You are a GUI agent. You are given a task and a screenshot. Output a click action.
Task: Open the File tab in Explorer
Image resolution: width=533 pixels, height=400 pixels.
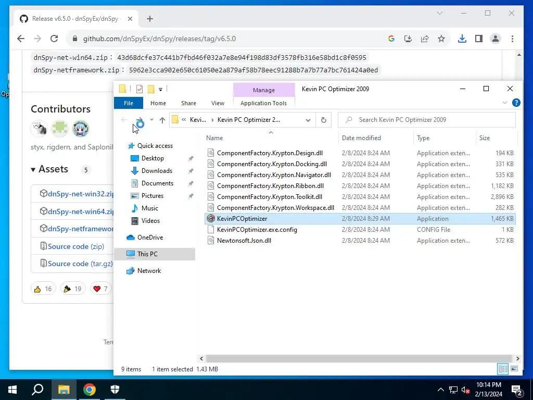129,103
